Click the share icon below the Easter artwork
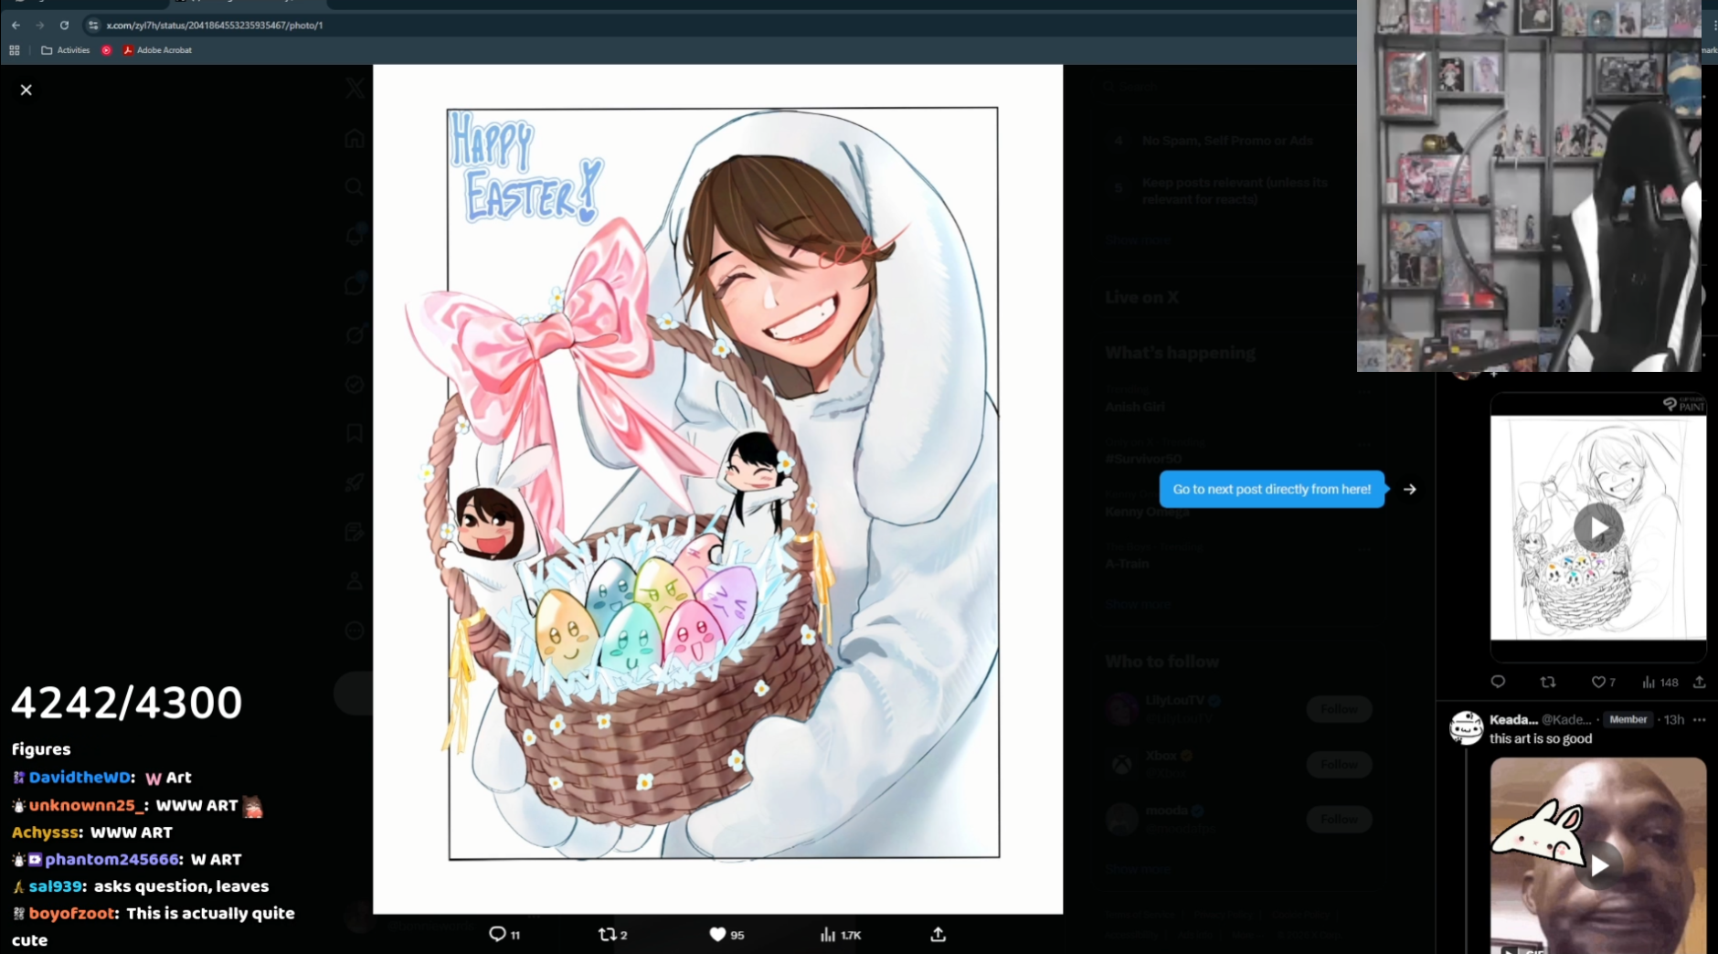The width and height of the screenshot is (1718, 954). coord(938,934)
